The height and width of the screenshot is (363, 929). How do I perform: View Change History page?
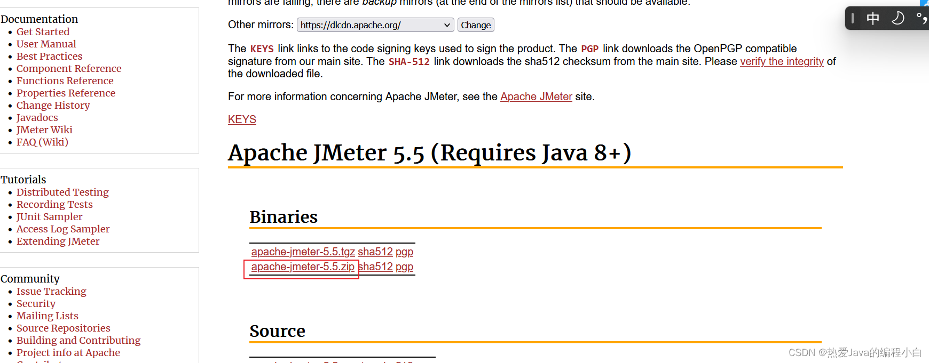point(53,106)
